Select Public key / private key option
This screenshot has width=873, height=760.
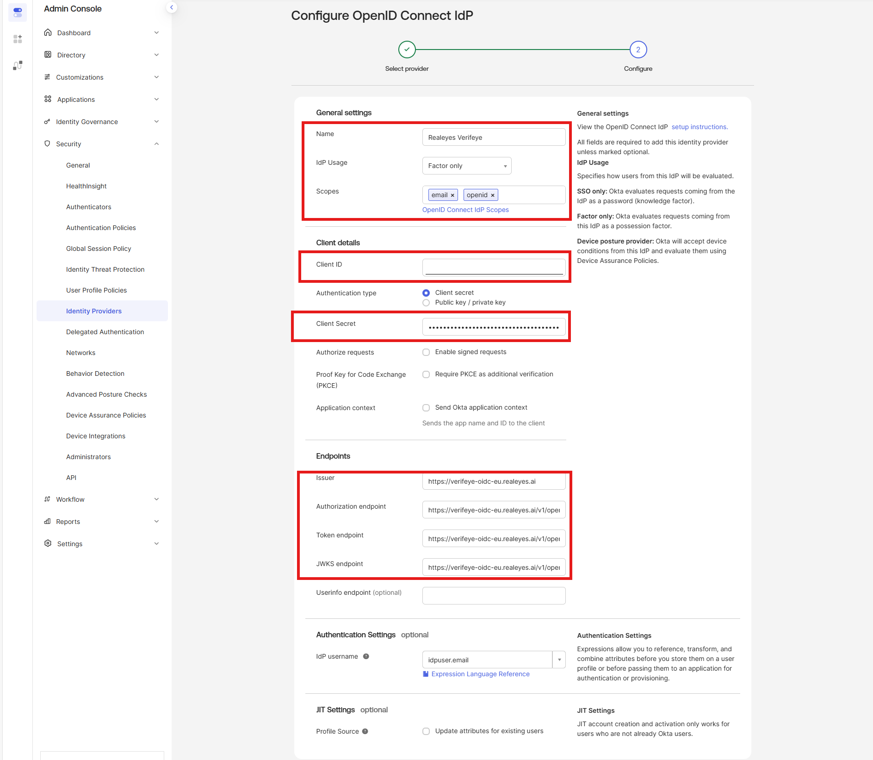point(426,303)
